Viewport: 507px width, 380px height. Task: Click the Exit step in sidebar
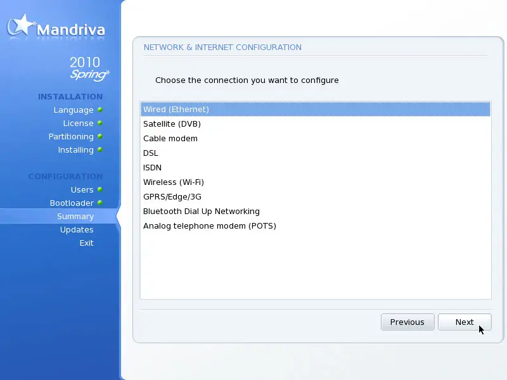[87, 243]
